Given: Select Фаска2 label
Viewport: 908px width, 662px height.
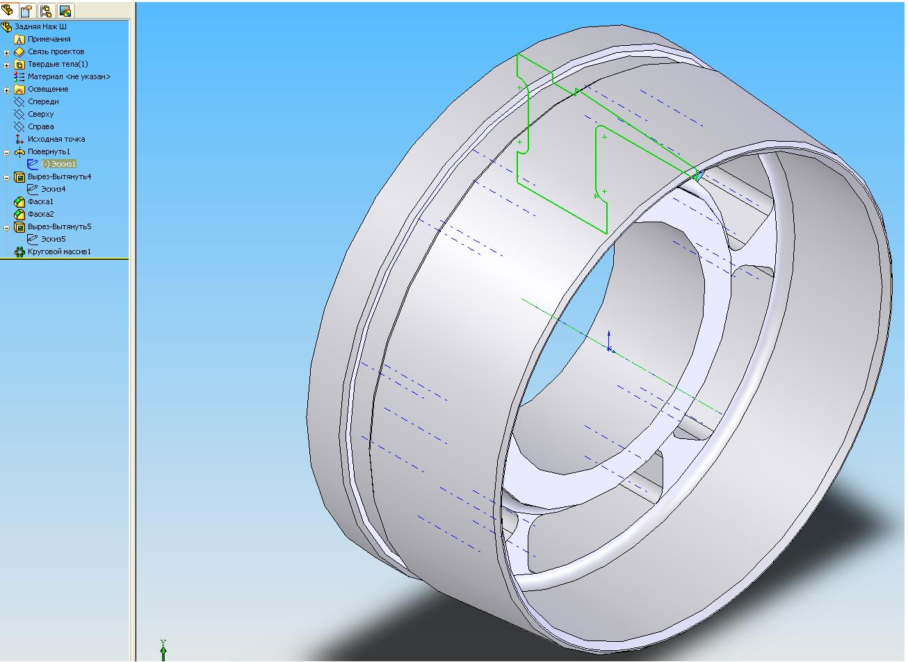Looking at the screenshot, I should pos(40,214).
